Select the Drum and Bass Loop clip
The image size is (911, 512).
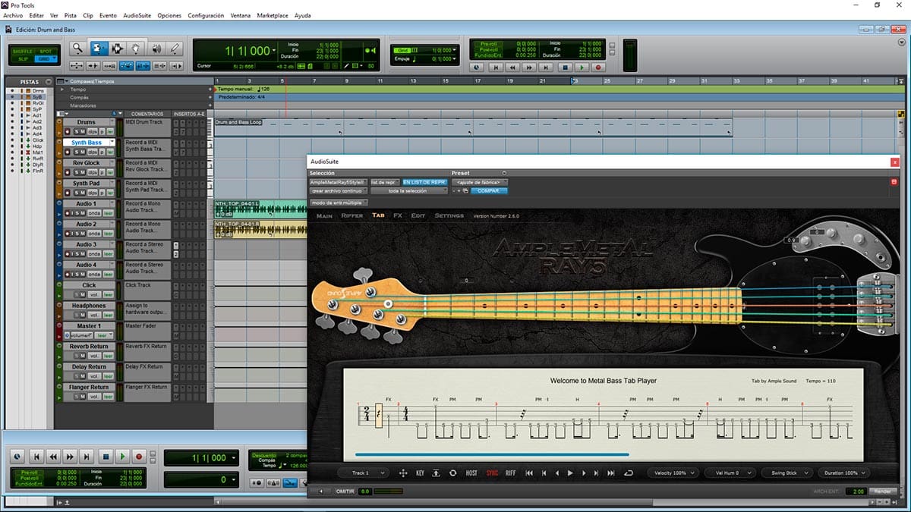click(x=473, y=127)
